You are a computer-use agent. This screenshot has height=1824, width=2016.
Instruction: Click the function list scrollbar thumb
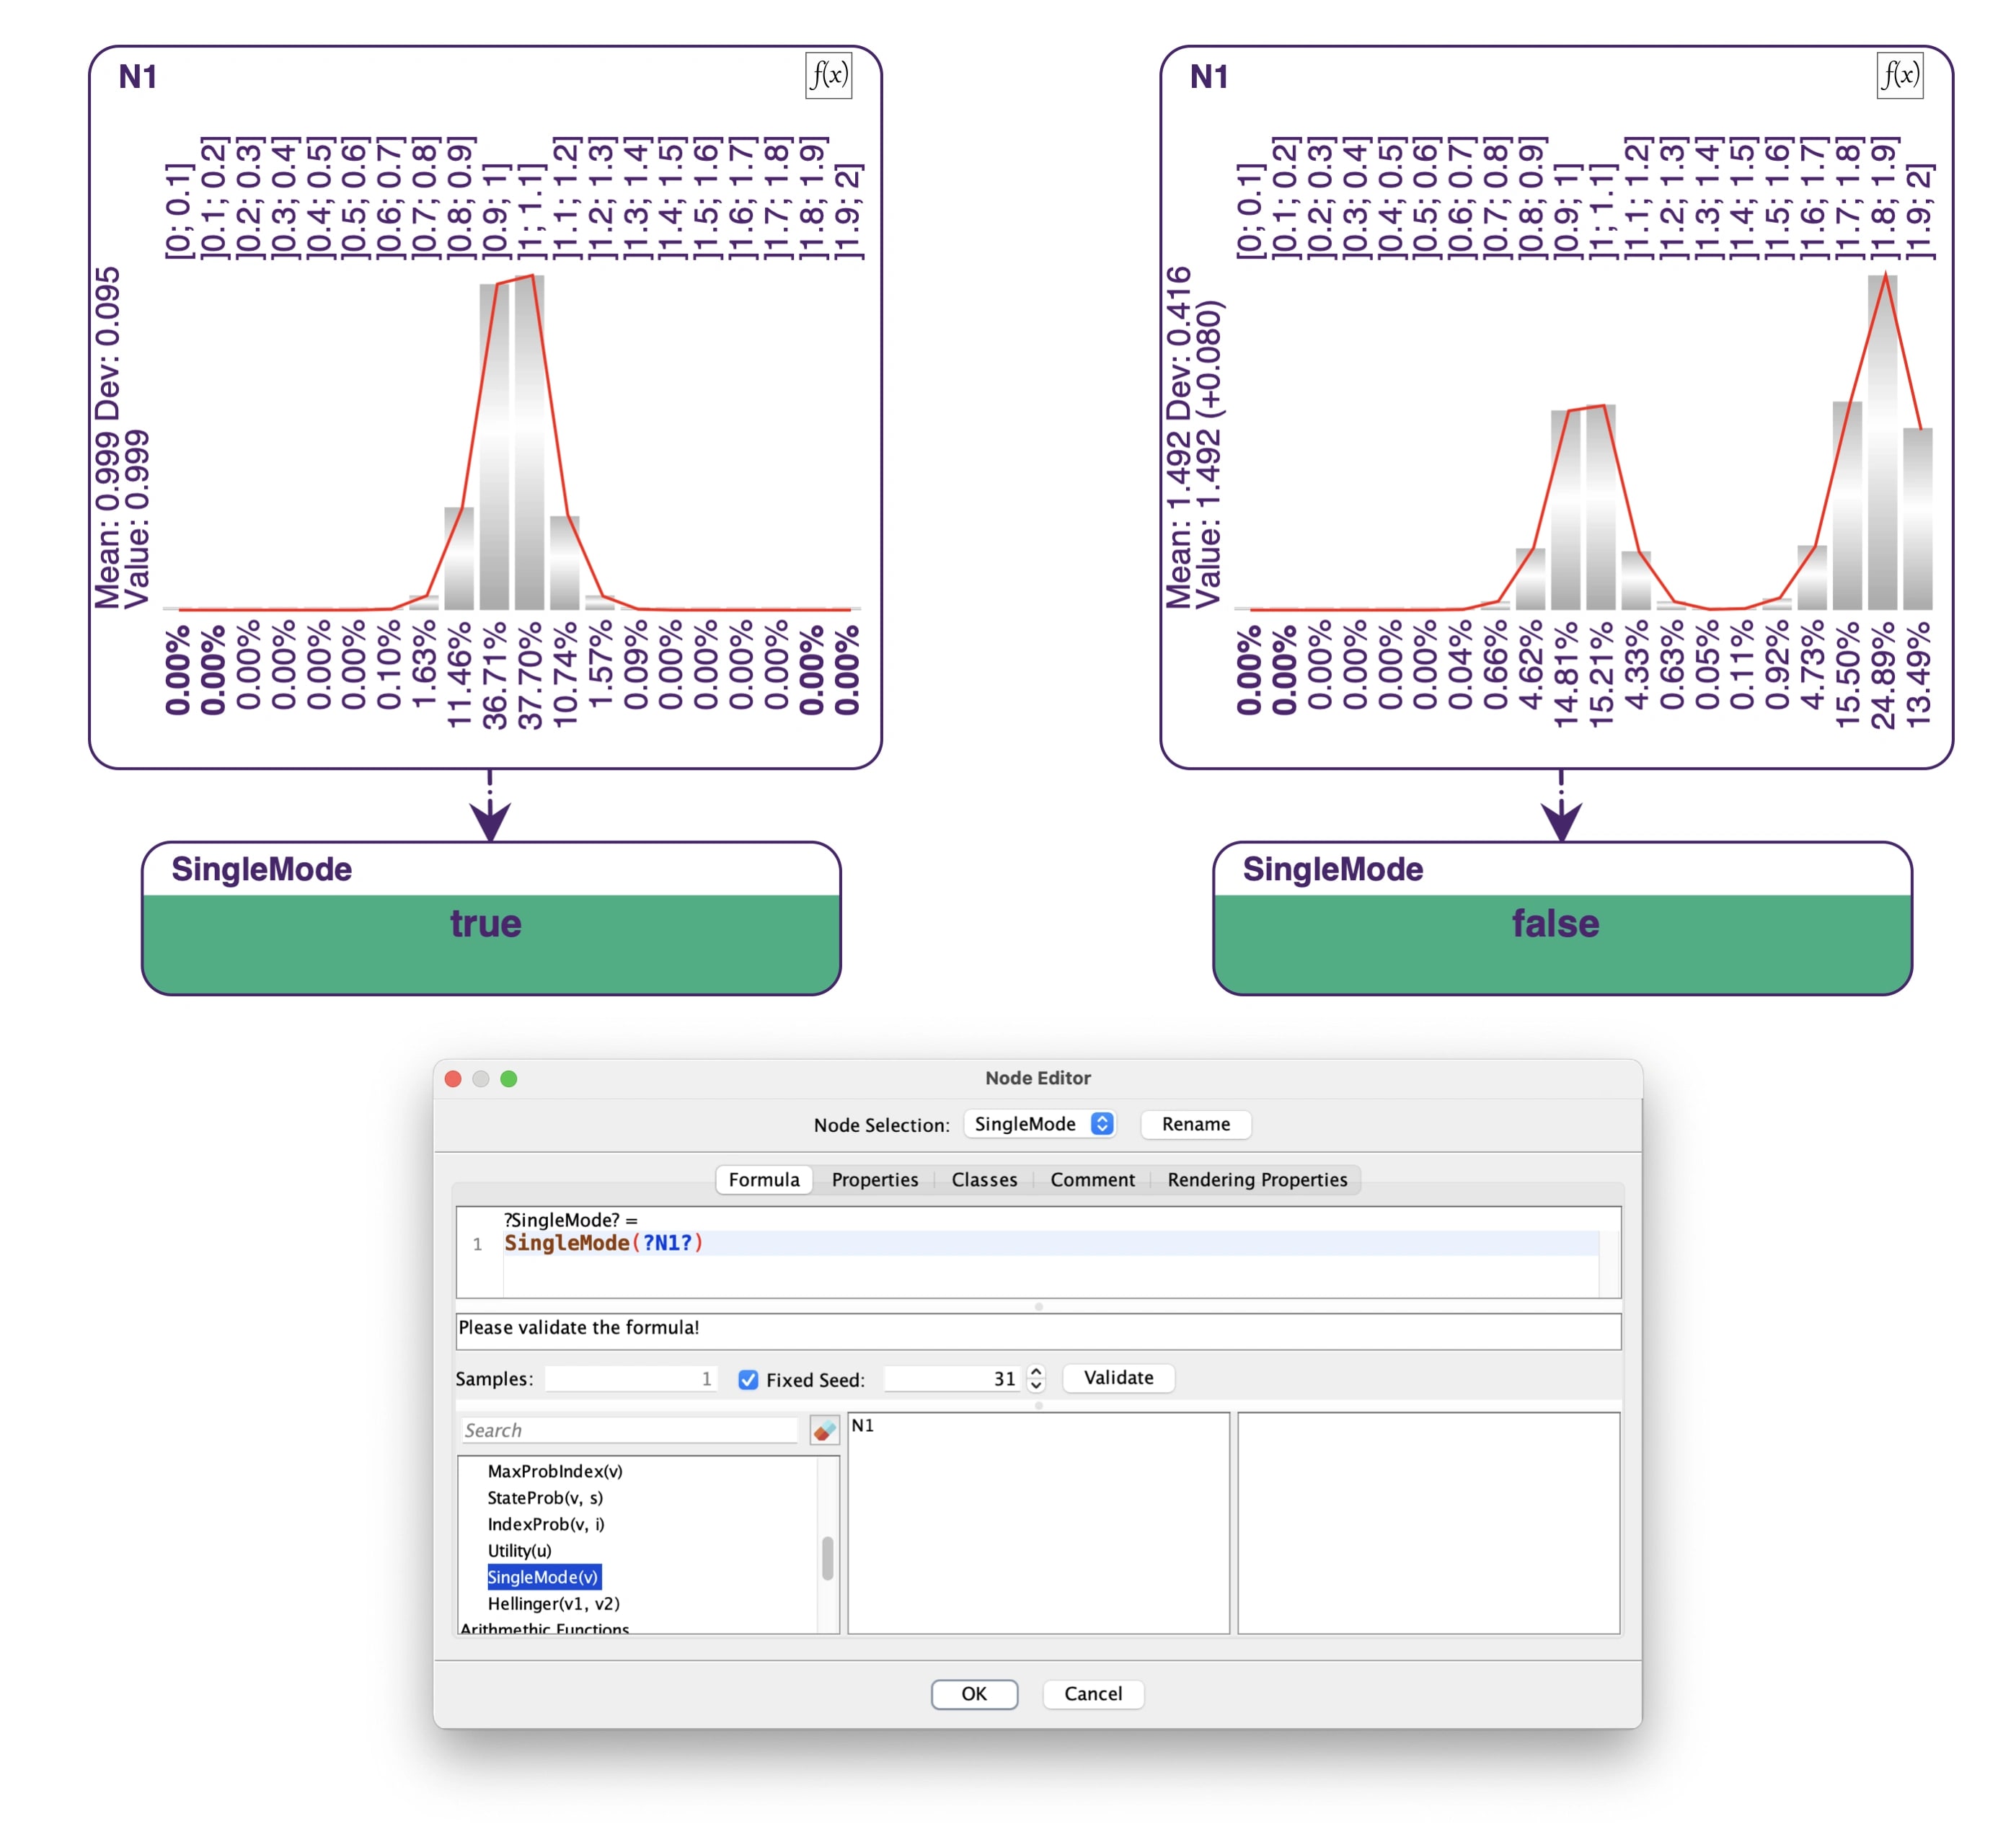coord(827,1558)
